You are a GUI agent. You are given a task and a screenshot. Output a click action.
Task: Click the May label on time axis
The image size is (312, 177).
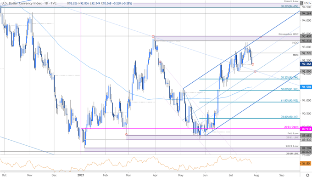tap(181, 175)
